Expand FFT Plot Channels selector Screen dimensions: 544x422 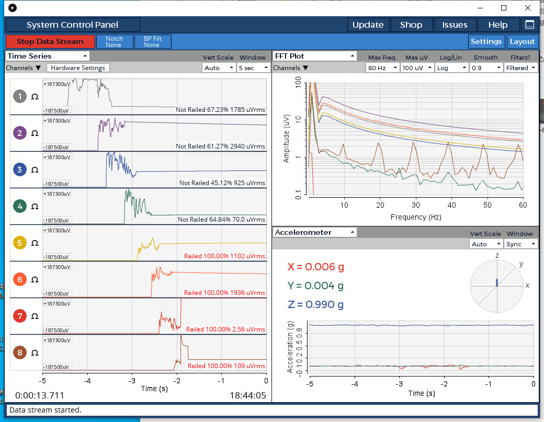click(x=291, y=68)
